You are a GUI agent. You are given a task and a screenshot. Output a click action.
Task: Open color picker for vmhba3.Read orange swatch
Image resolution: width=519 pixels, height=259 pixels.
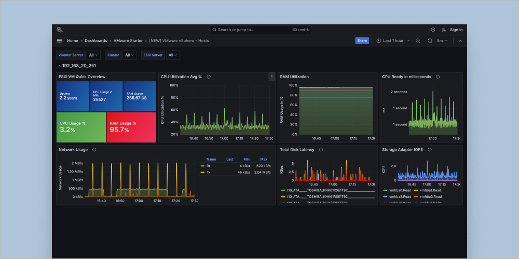415,197
